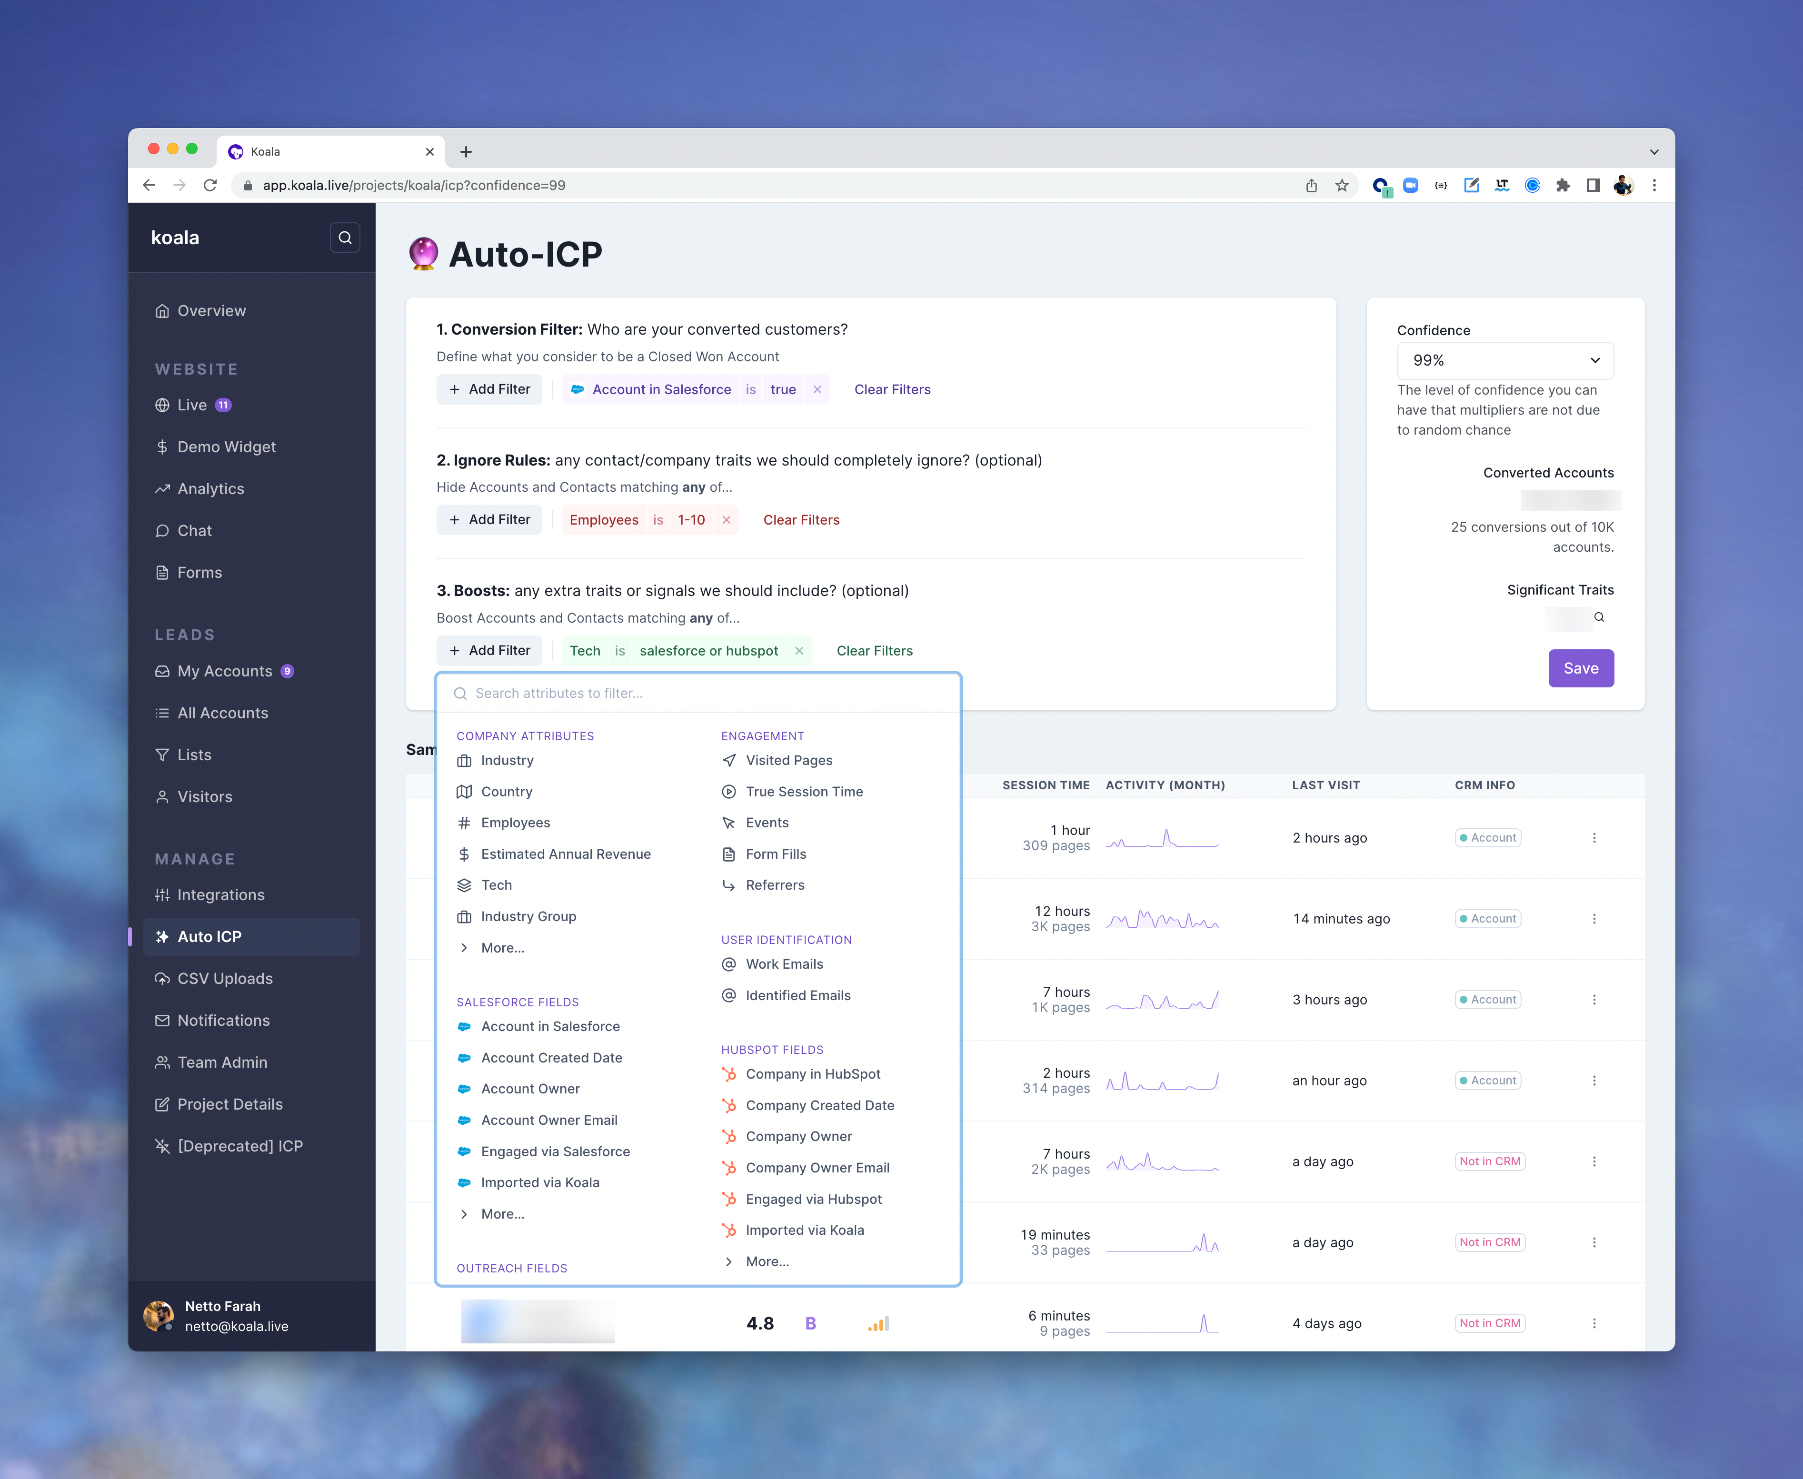Viewport: 1803px width, 1479px height.
Task: Go to Integrations in the sidebar
Action: click(221, 894)
